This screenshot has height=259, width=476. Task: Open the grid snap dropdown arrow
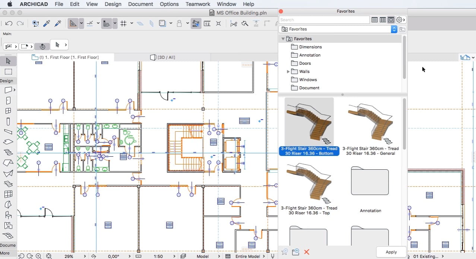131,23
